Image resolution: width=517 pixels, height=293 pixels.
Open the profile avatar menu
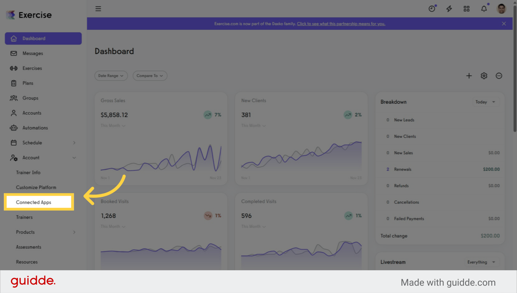point(501,8)
